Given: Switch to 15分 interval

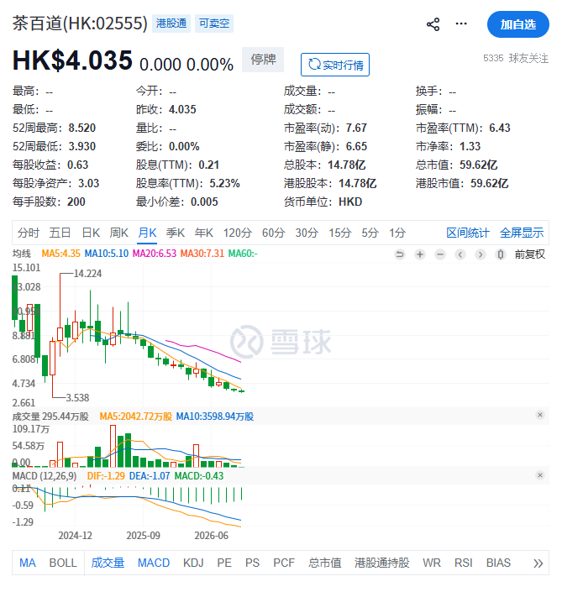Looking at the screenshot, I should (340, 233).
